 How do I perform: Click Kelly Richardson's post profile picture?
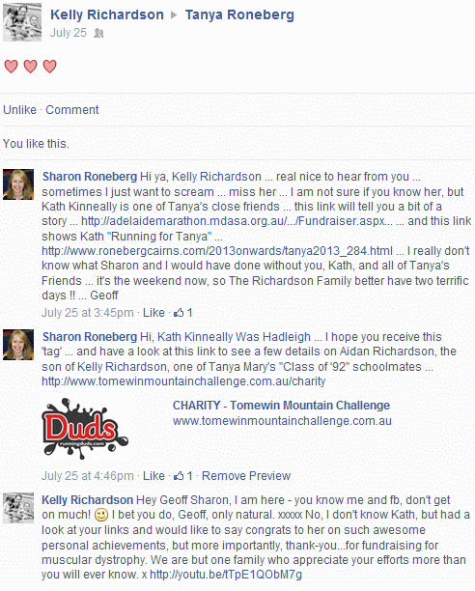coord(22,22)
